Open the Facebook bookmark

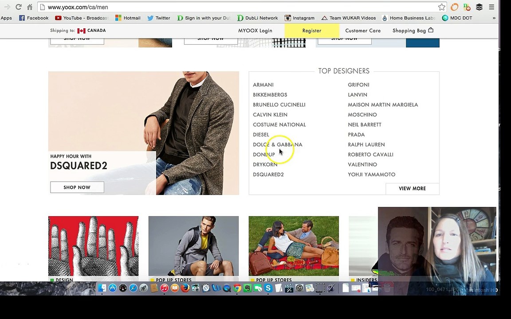click(x=34, y=18)
